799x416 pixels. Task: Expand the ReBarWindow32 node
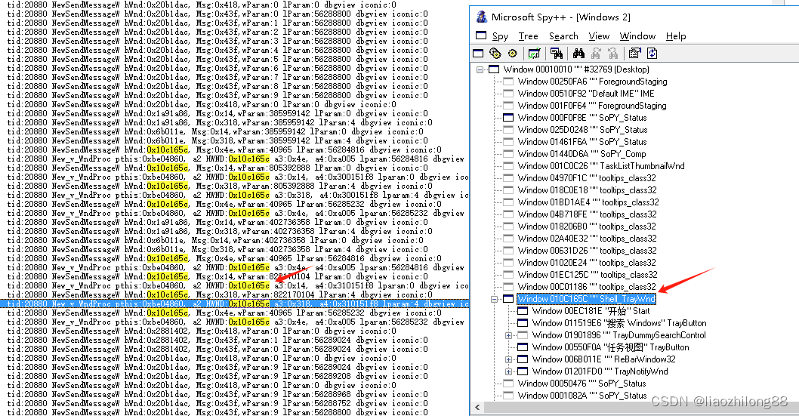tap(508, 359)
